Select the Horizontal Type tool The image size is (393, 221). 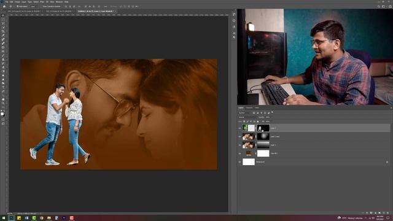pos(3,87)
